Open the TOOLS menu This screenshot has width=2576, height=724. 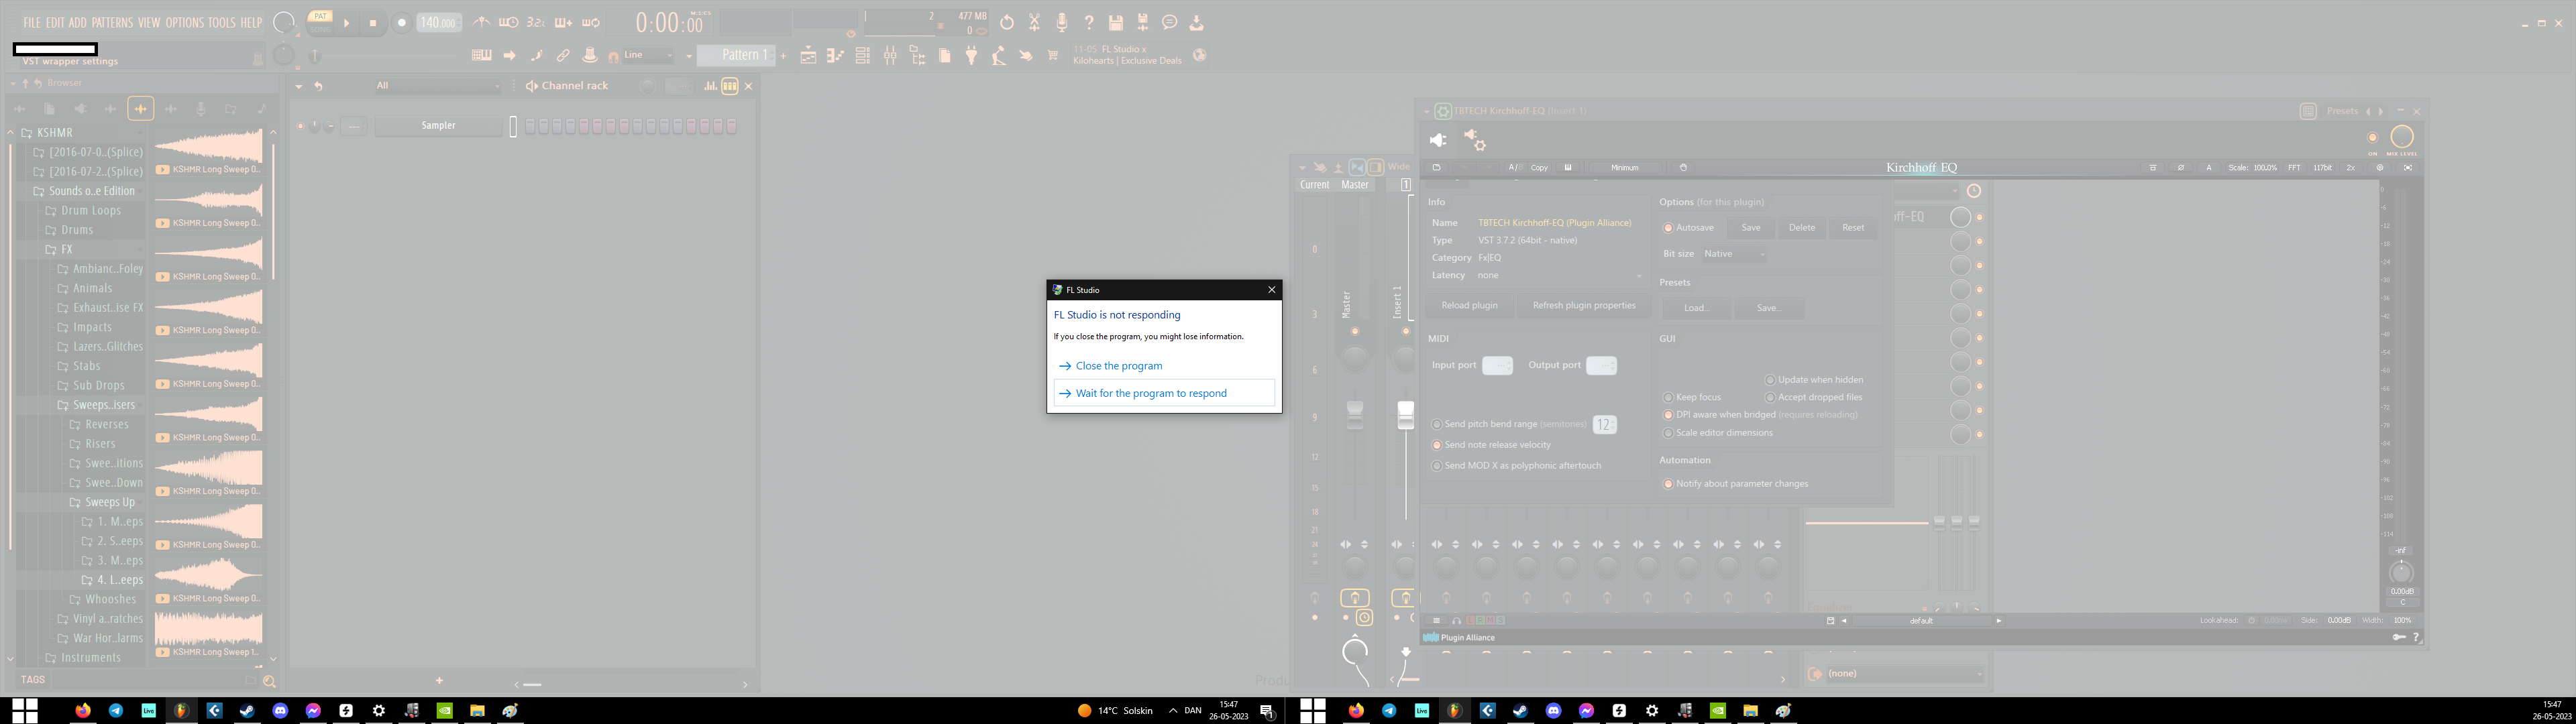[x=221, y=22]
